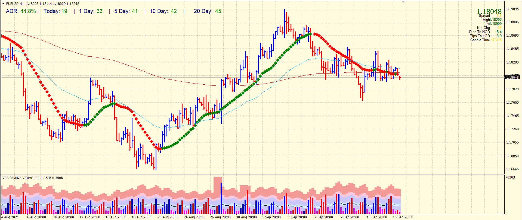522x220 pixels.
Task: Click the 15 Sep 20:00 time axis label
Action: (x=403, y=217)
